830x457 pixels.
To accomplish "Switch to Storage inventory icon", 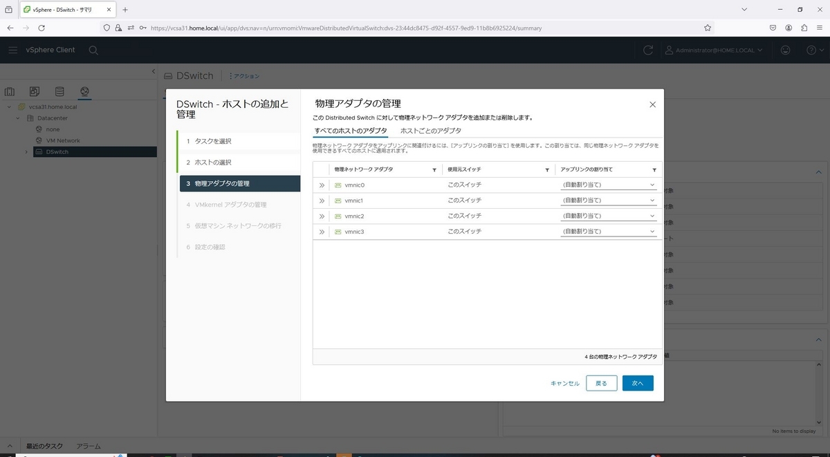I will pyautogui.click(x=59, y=91).
